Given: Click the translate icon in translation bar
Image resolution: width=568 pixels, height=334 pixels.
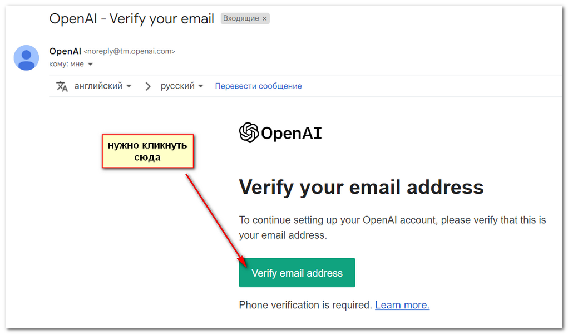Looking at the screenshot, I should pyautogui.click(x=62, y=86).
